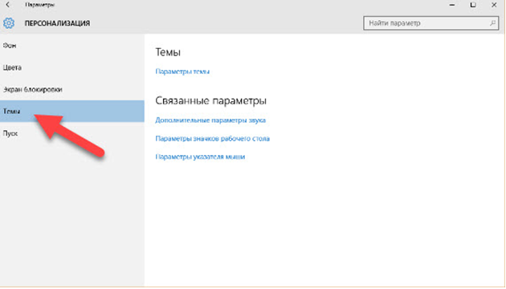Click the Параметры window title text
The height and width of the screenshot is (289, 506).
tap(39, 5)
